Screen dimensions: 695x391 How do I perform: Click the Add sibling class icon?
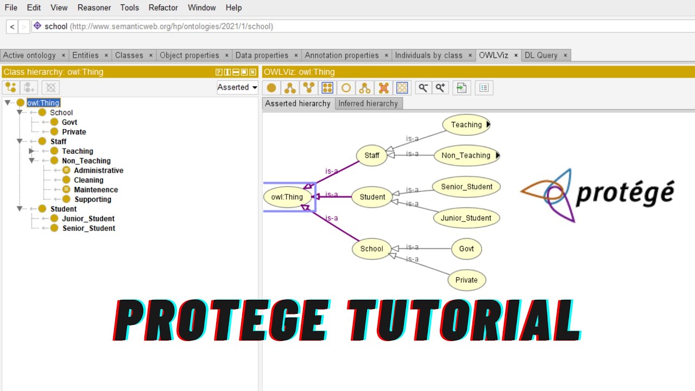coord(29,87)
